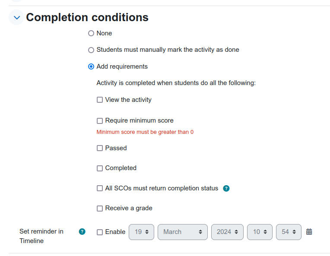The width and height of the screenshot is (330, 256).
Task: Open the minute dropdown showing 54
Action: click(289, 232)
